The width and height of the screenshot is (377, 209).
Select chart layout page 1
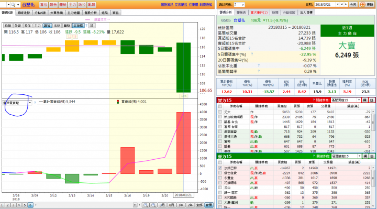coord(2,205)
